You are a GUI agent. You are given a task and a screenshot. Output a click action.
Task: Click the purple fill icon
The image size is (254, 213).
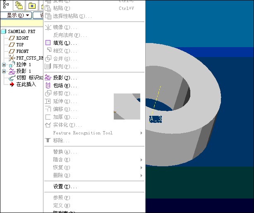48,43
